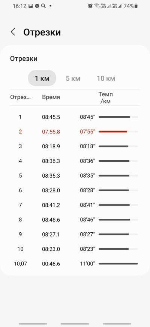Viewport: 150px width, 327px height.
Task: Tap the Темп /км column header
Action: tap(106, 98)
